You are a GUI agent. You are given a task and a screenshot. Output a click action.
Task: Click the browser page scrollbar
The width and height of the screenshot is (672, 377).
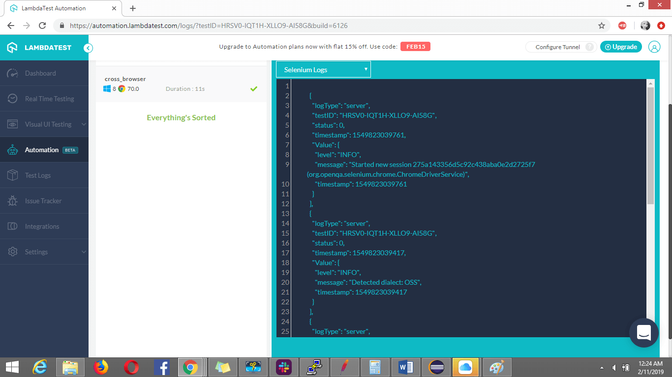point(670,221)
